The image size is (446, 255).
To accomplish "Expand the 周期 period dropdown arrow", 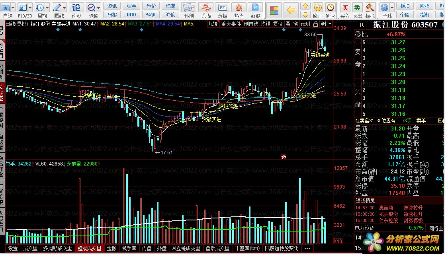I will (47, 8).
